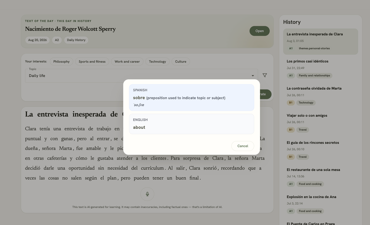Open history item 'El restaurante de una sola mesa'

point(321,177)
